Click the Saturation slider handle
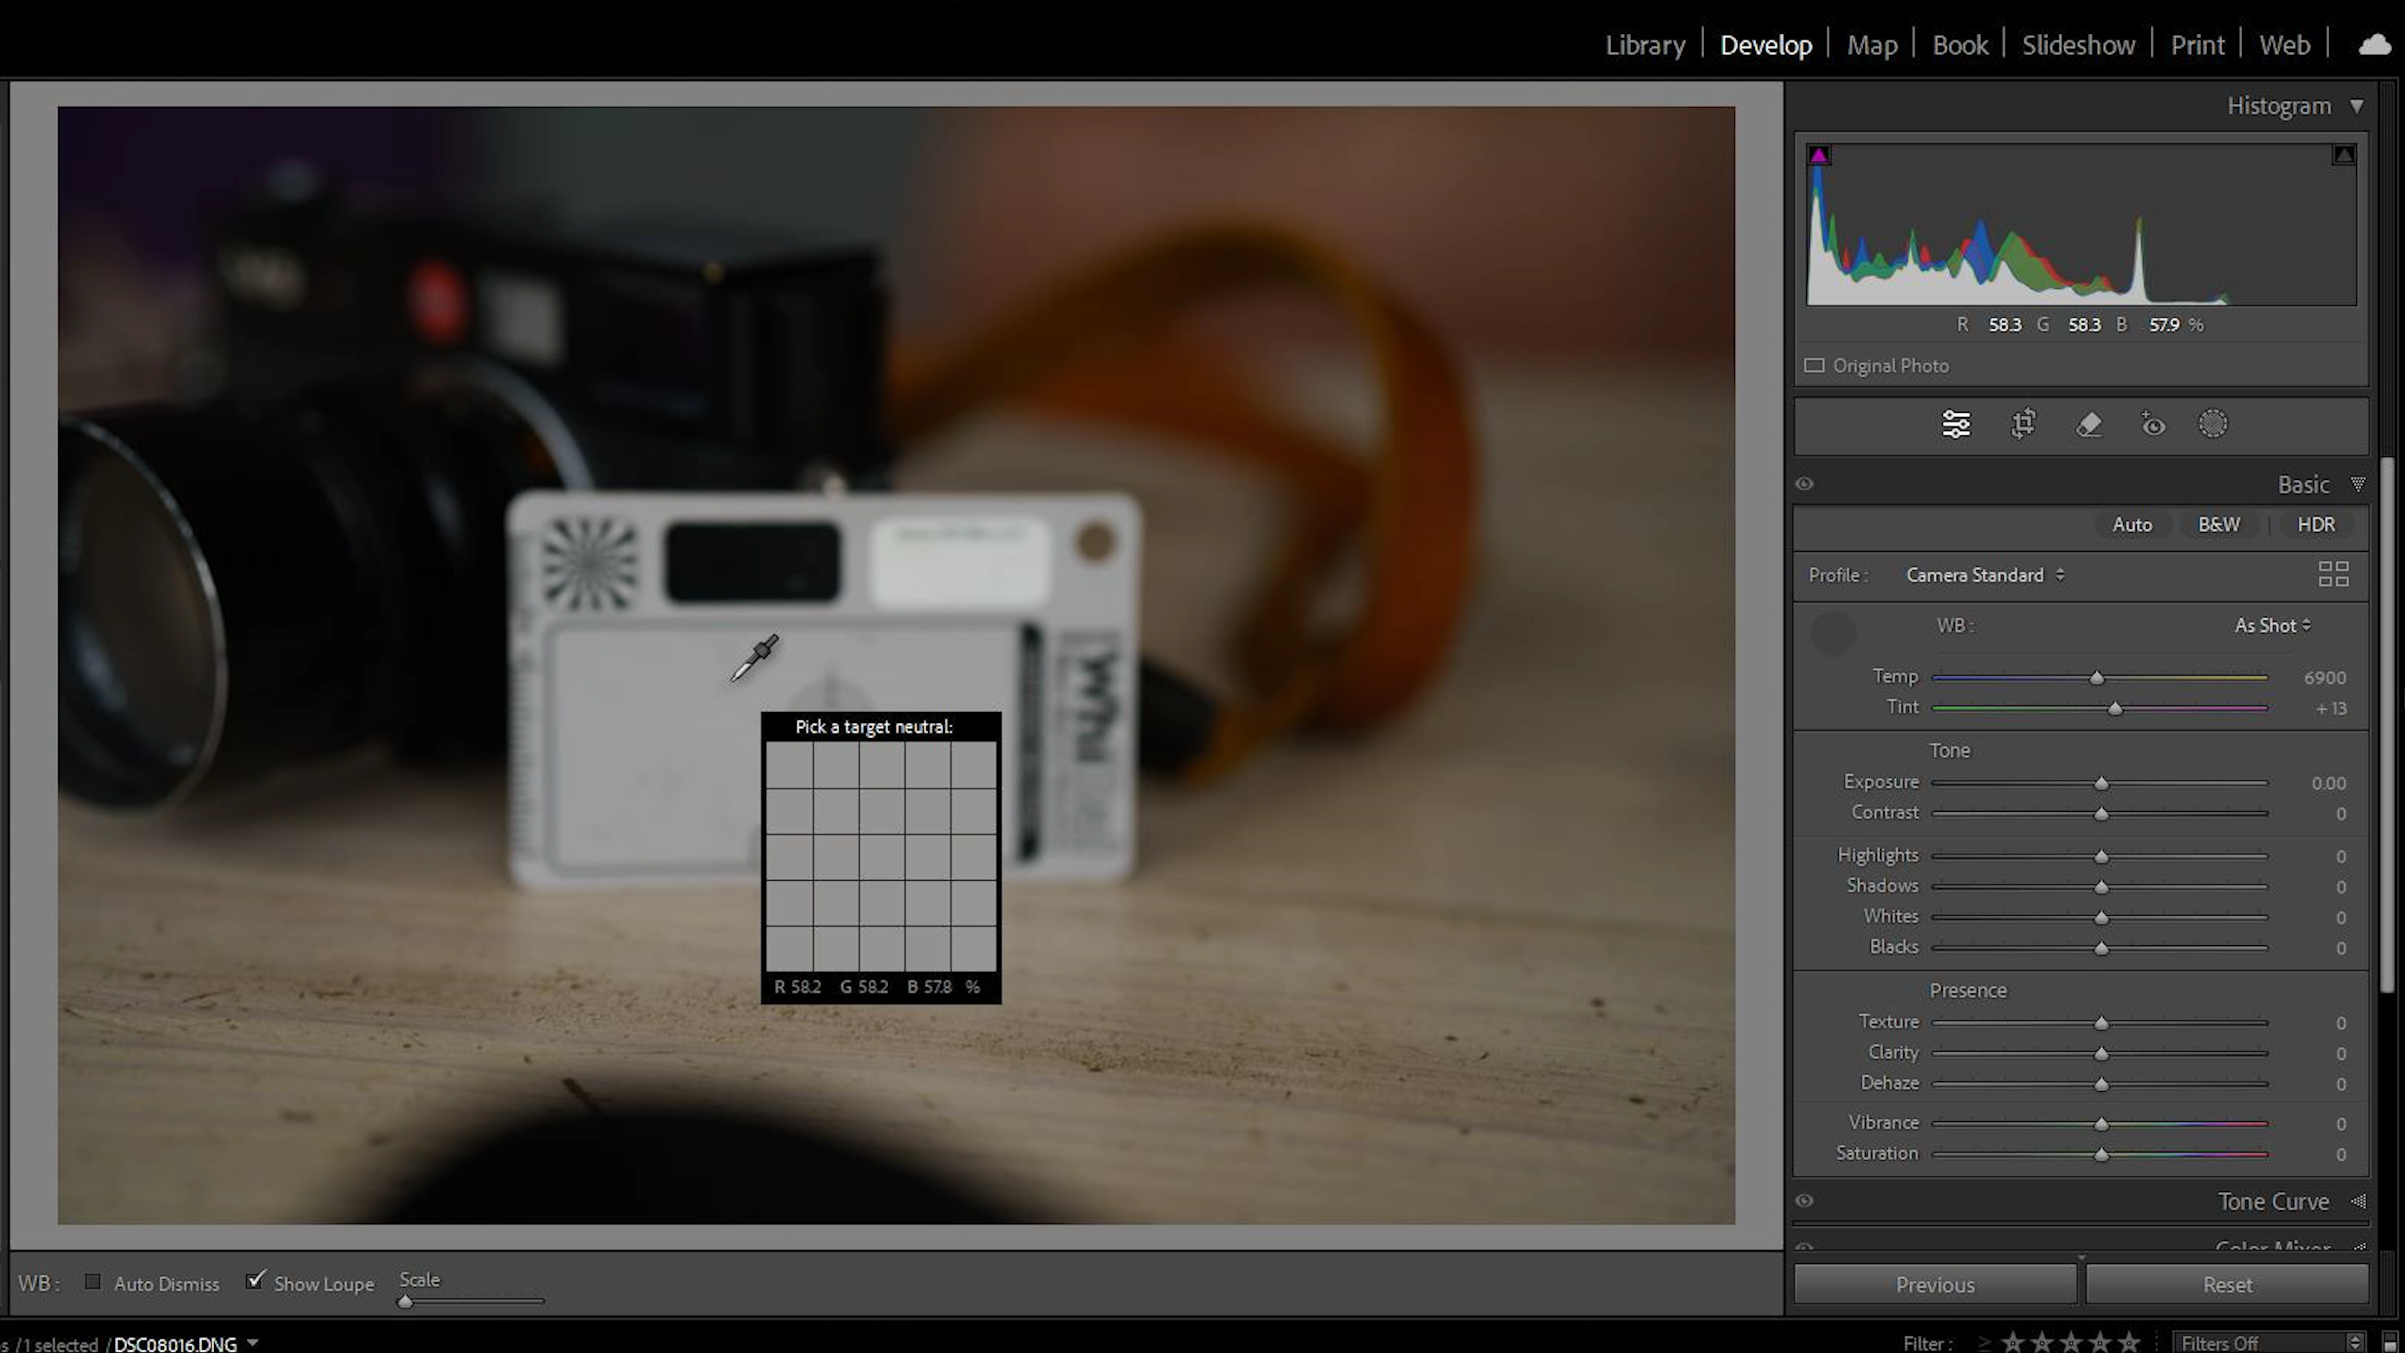 pyautogui.click(x=2101, y=1155)
